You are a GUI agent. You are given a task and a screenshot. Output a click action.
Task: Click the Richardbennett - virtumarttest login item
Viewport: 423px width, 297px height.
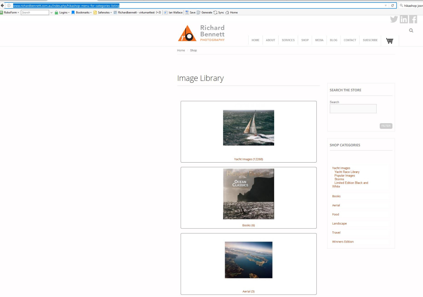pyautogui.click(x=134, y=12)
